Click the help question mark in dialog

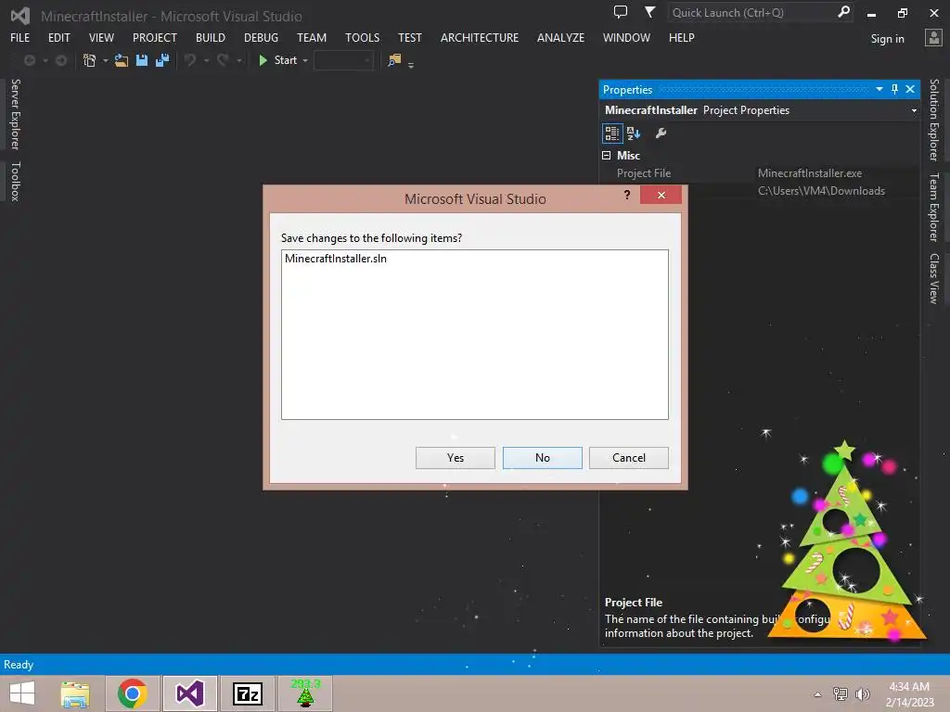626,195
